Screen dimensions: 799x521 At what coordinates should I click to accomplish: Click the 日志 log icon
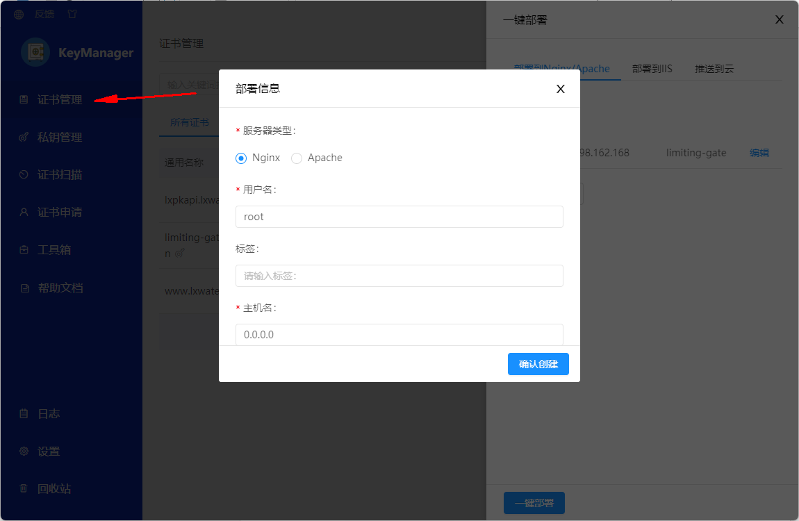24,413
